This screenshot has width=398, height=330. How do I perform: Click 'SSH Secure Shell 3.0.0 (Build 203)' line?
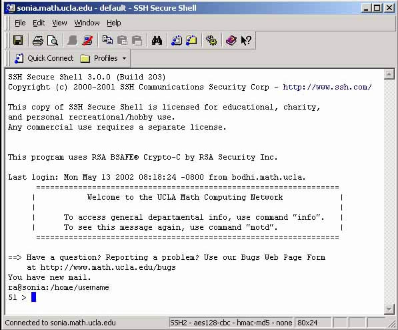(x=87, y=77)
